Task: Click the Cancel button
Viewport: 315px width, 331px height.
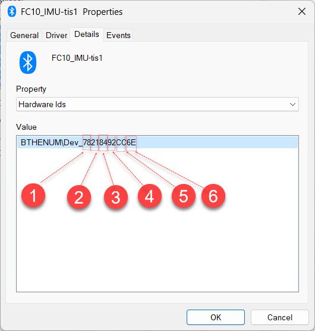Action: (x=280, y=317)
